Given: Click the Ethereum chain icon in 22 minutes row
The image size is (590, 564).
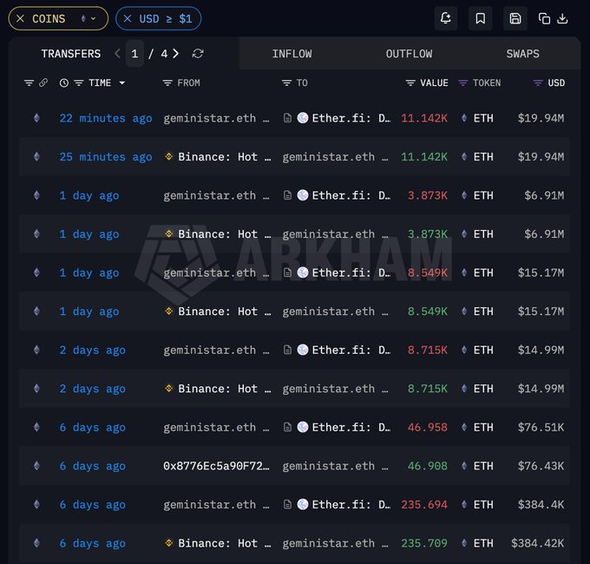Looking at the screenshot, I should tap(36, 118).
